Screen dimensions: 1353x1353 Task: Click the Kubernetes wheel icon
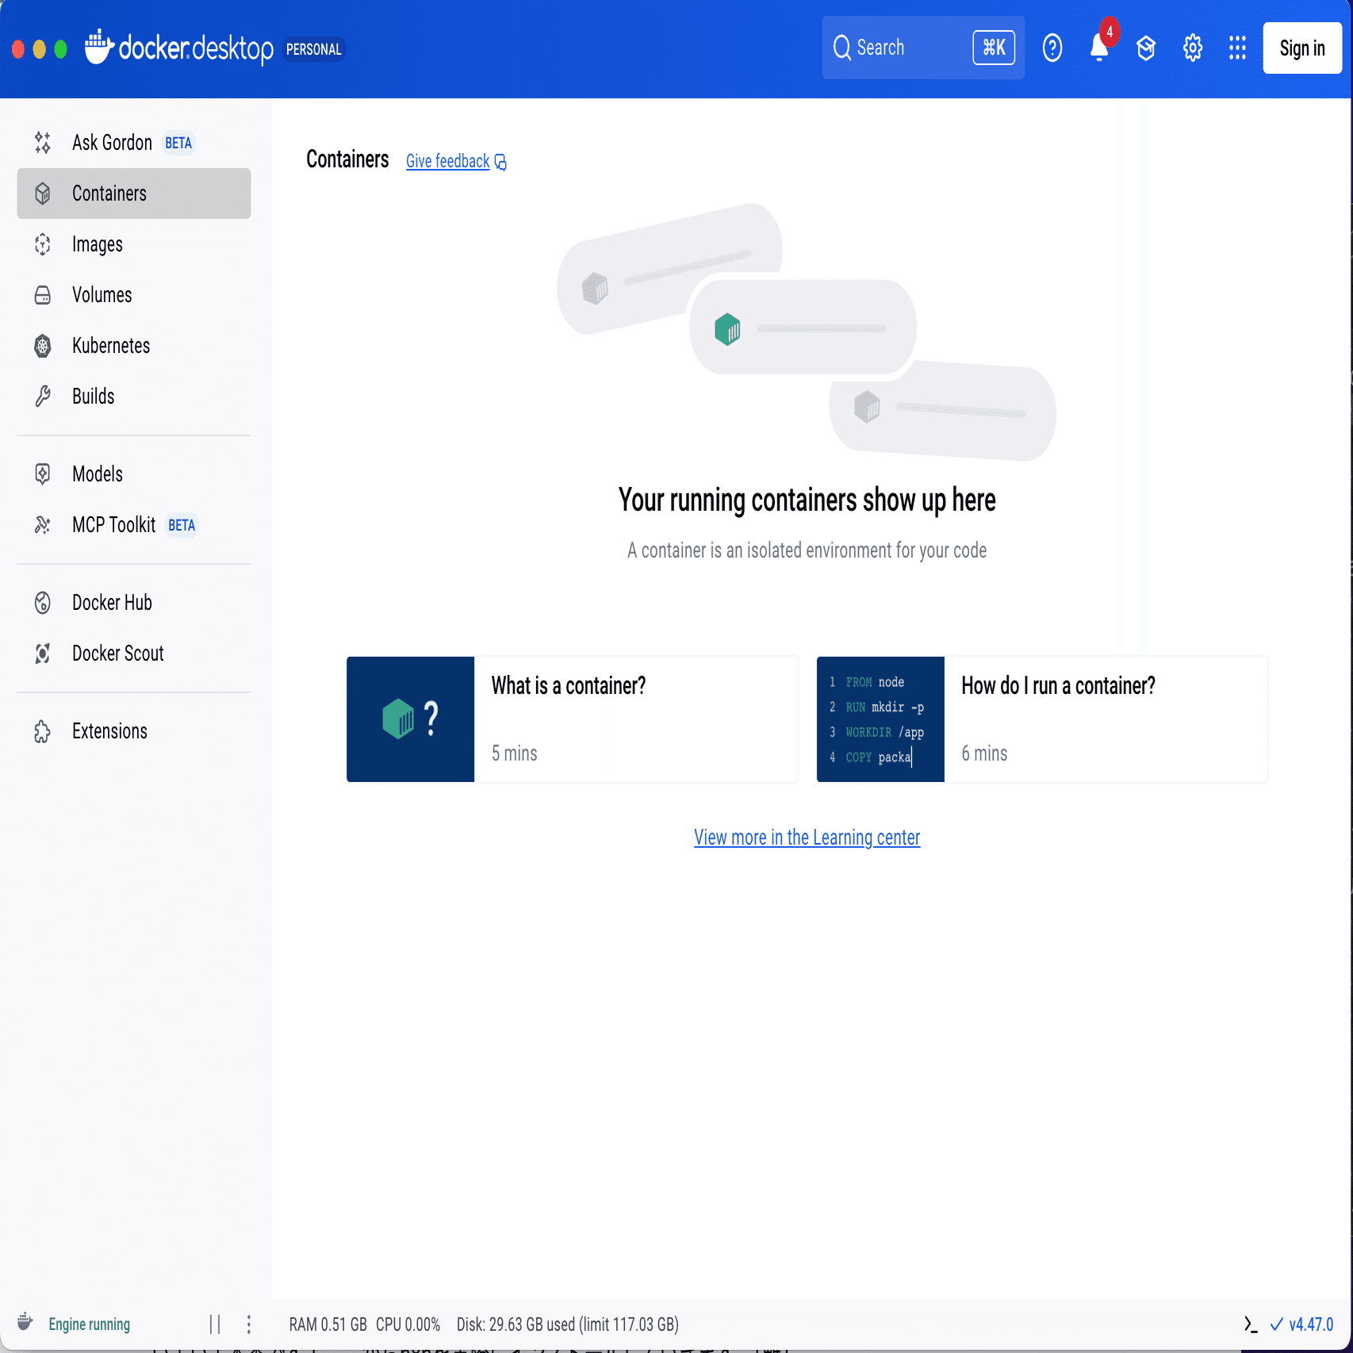43,346
